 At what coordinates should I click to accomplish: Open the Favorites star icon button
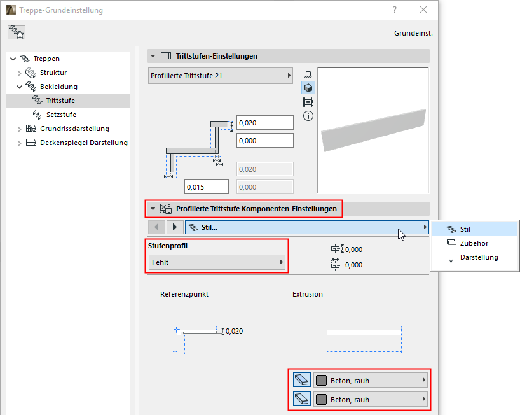point(17,32)
